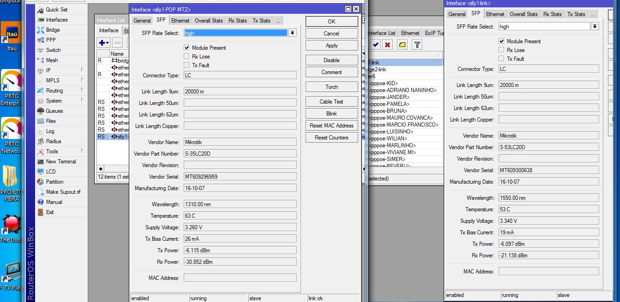Open Quick Set in WinBox sidebar
Image resolution: width=620 pixels, height=302 pixels.
coord(56,10)
